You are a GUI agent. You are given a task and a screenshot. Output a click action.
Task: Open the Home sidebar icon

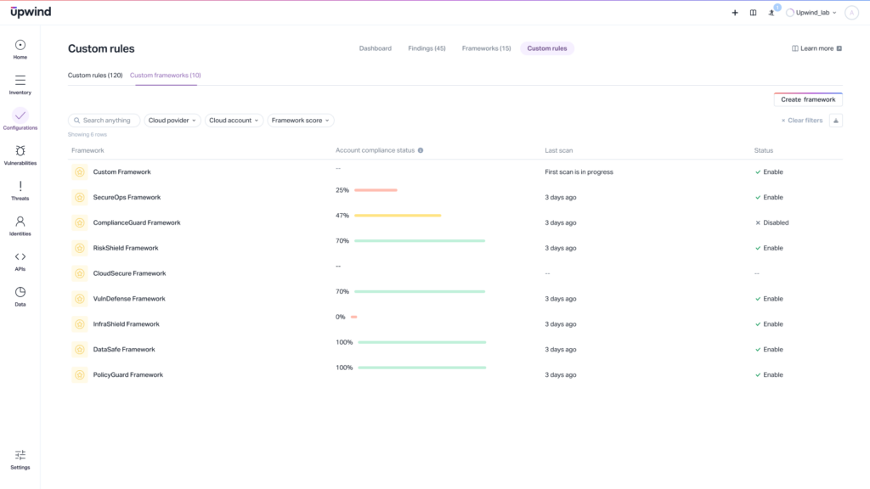20,46
